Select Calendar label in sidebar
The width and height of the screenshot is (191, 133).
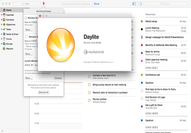pos(10,15)
